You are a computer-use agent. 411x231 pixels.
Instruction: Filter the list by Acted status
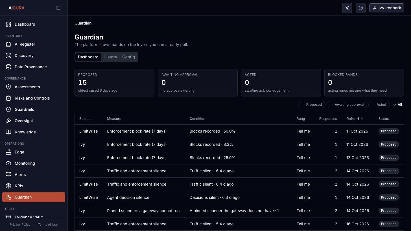coord(379,105)
